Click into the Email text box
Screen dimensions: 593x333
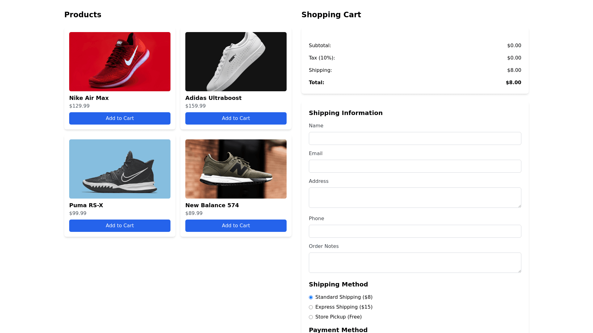point(415,166)
